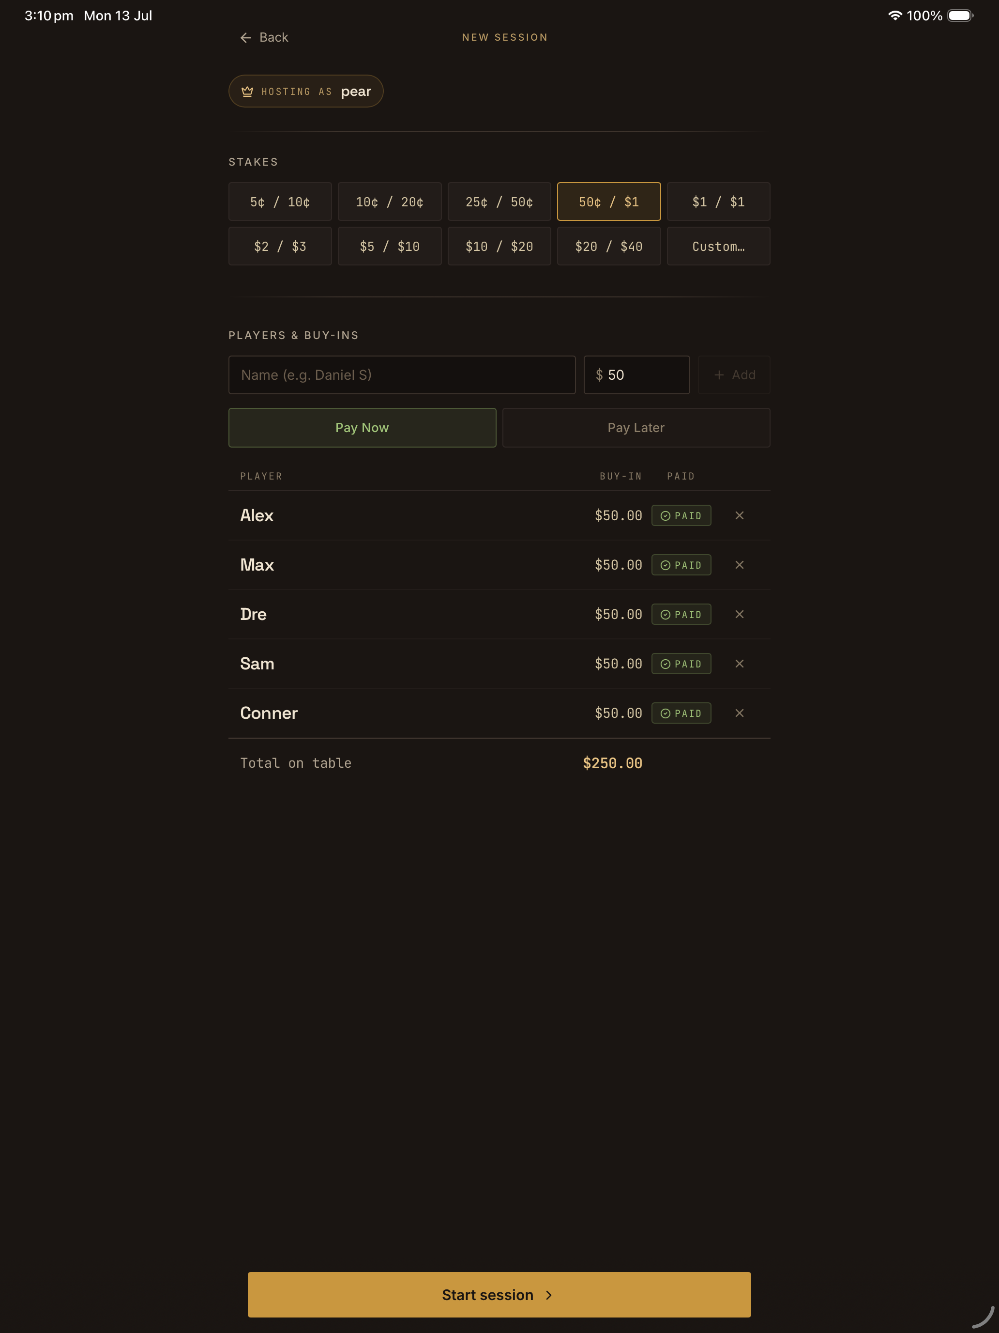
Task: Select 25¢ / 50¢ stakes
Action: coord(499,202)
